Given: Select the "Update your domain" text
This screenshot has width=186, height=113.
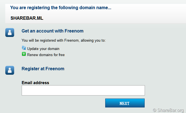Looking at the screenshot, I should 43,49.
